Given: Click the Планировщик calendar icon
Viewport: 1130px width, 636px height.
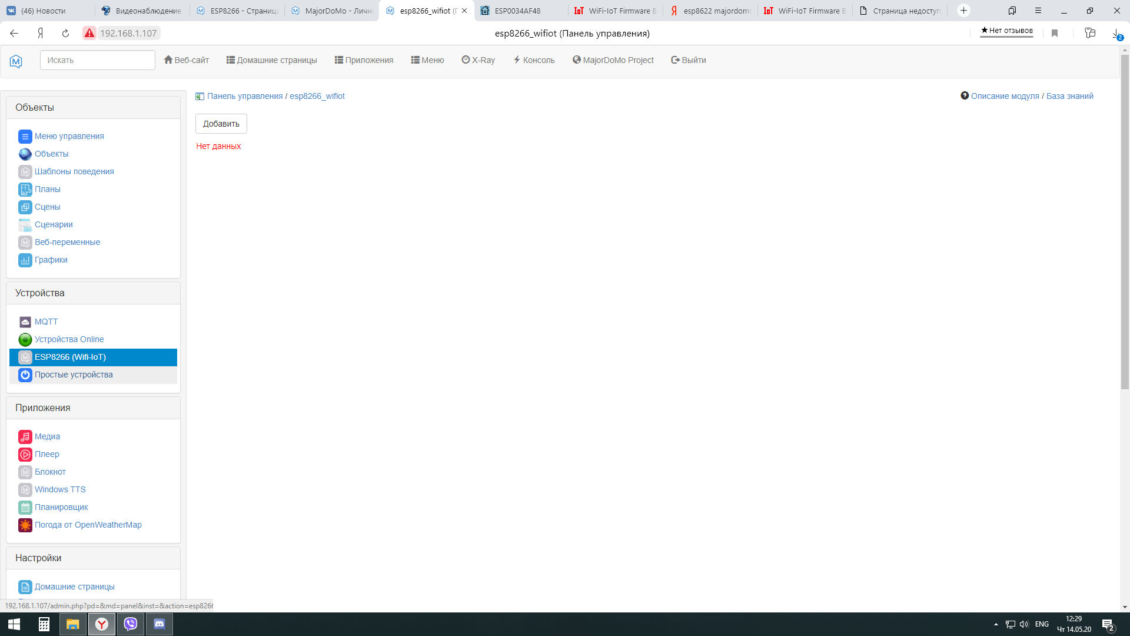Looking at the screenshot, I should pos(25,508).
